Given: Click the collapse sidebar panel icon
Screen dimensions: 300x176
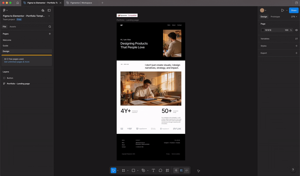Looking at the screenshot, I should click(49, 10).
